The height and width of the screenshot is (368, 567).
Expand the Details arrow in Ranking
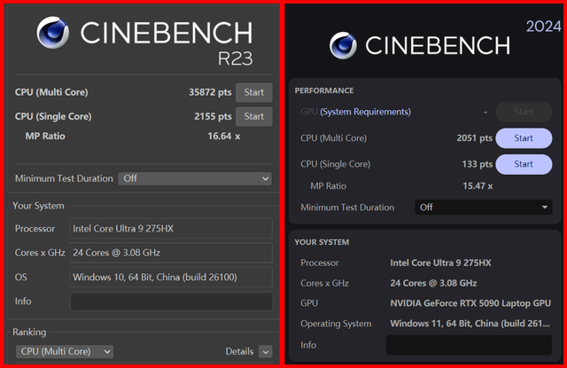pos(265,352)
